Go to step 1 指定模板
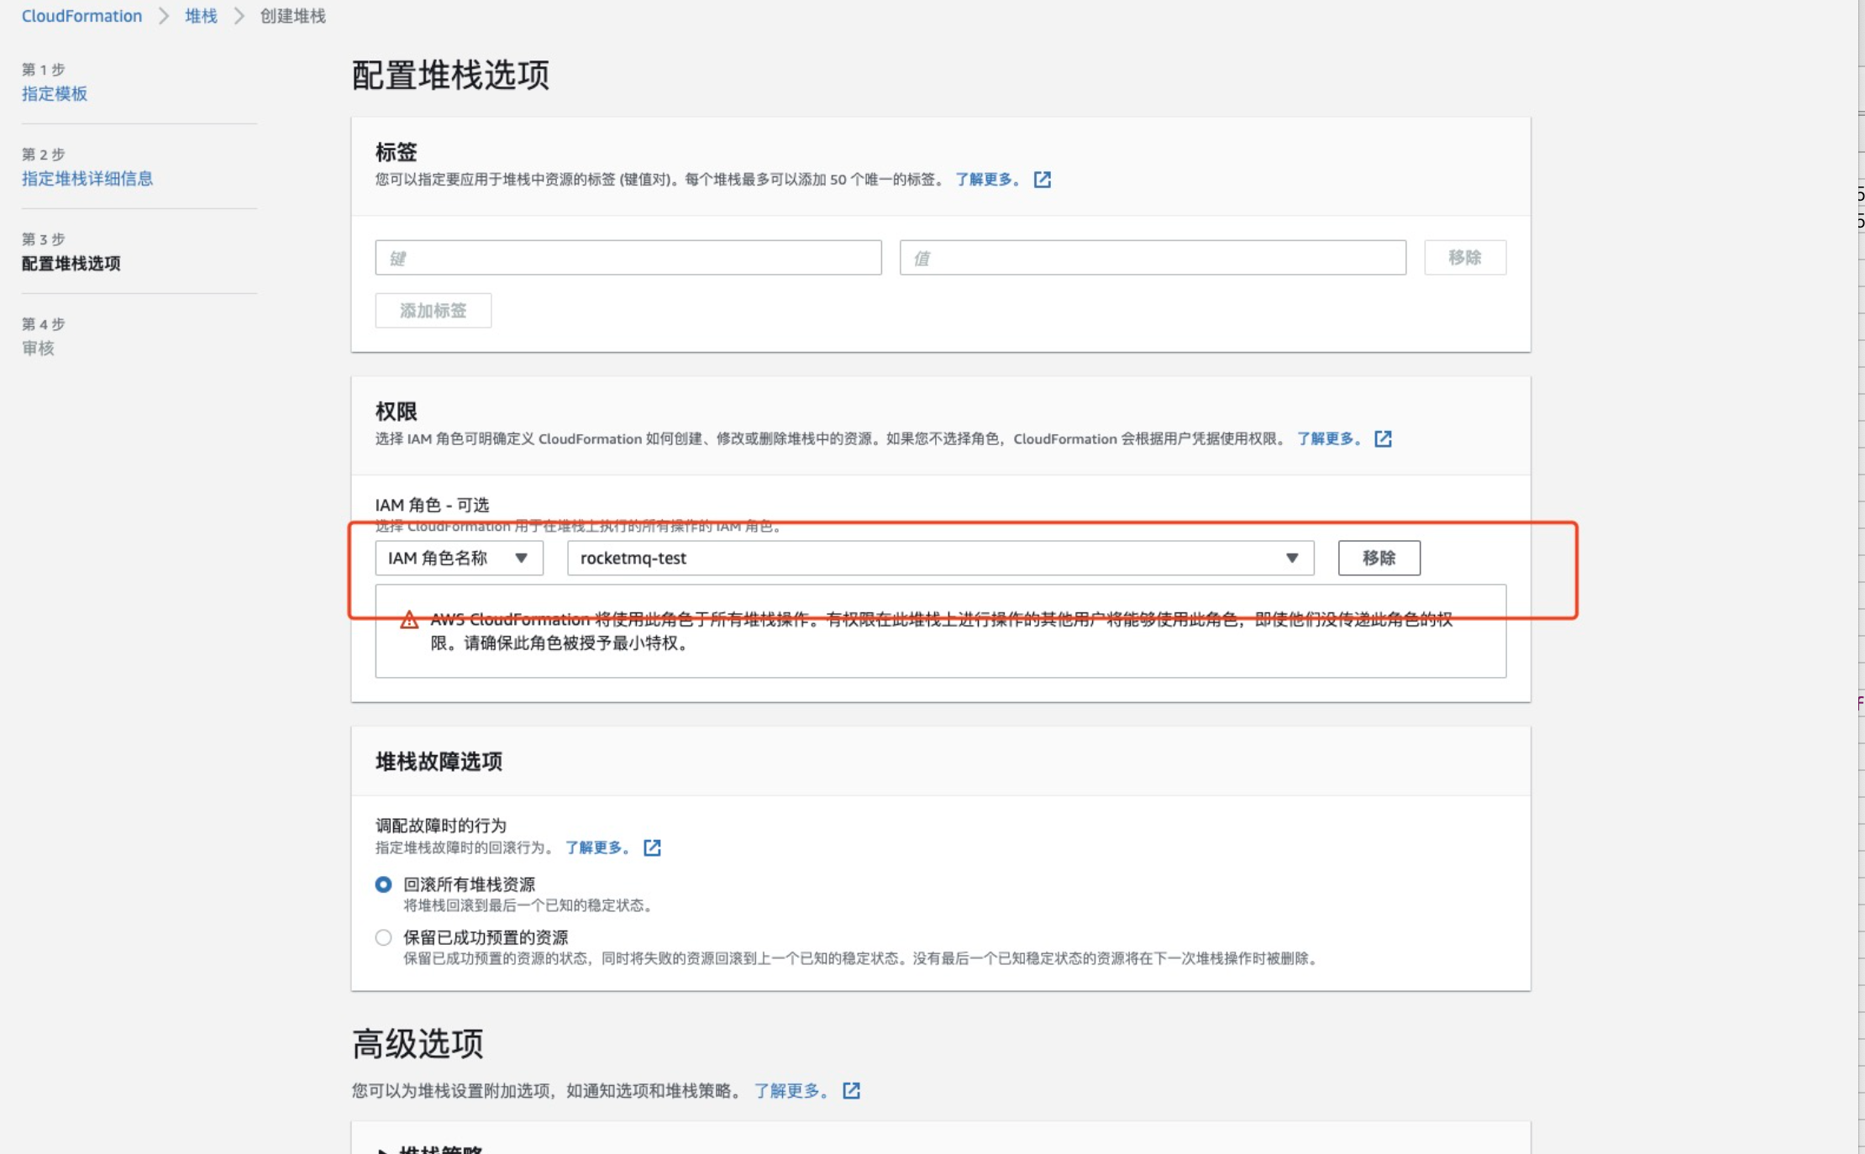This screenshot has height=1154, width=1865. pos(55,94)
